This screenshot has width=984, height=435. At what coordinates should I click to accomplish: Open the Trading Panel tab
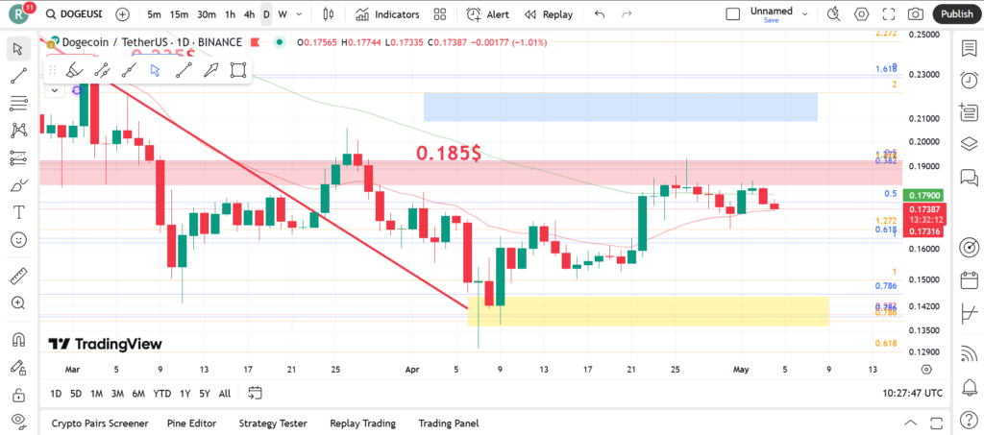point(449,423)
